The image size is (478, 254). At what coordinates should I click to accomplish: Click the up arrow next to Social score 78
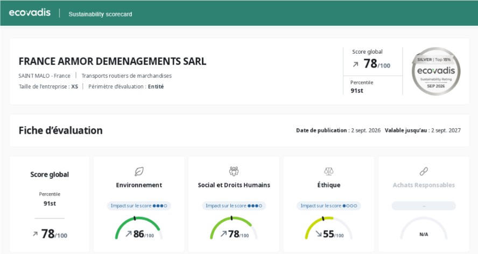click(224, 234)
